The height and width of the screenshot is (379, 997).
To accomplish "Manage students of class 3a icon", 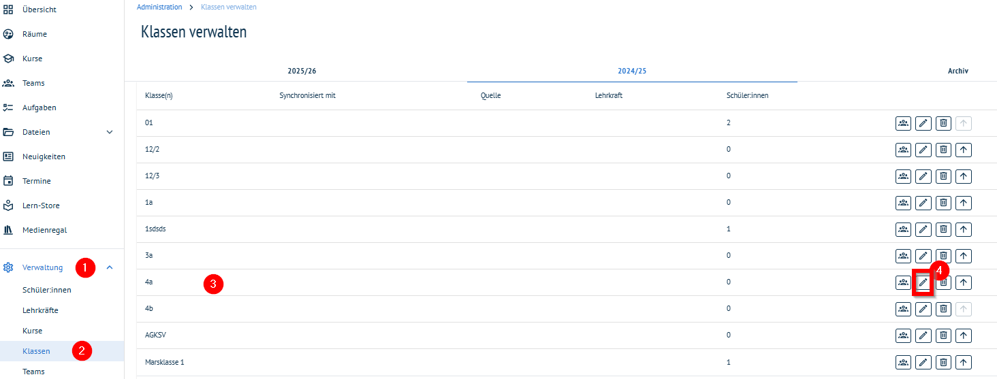I will tap(903, 256).
